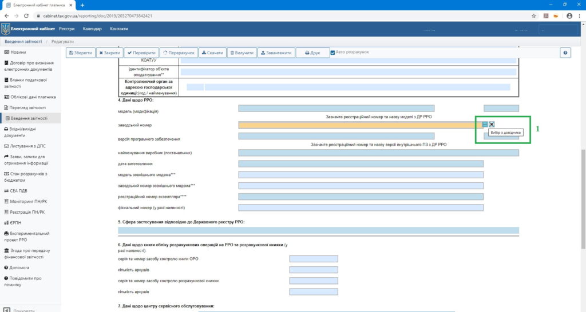Click the Ukrainian trident logo

click(x=6, y=29)
